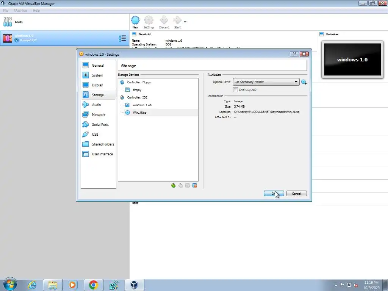Open Windows Explorer from the taskbar
Image resolution: width=388 pixels, height=291 pixels.
pos(52,285)
